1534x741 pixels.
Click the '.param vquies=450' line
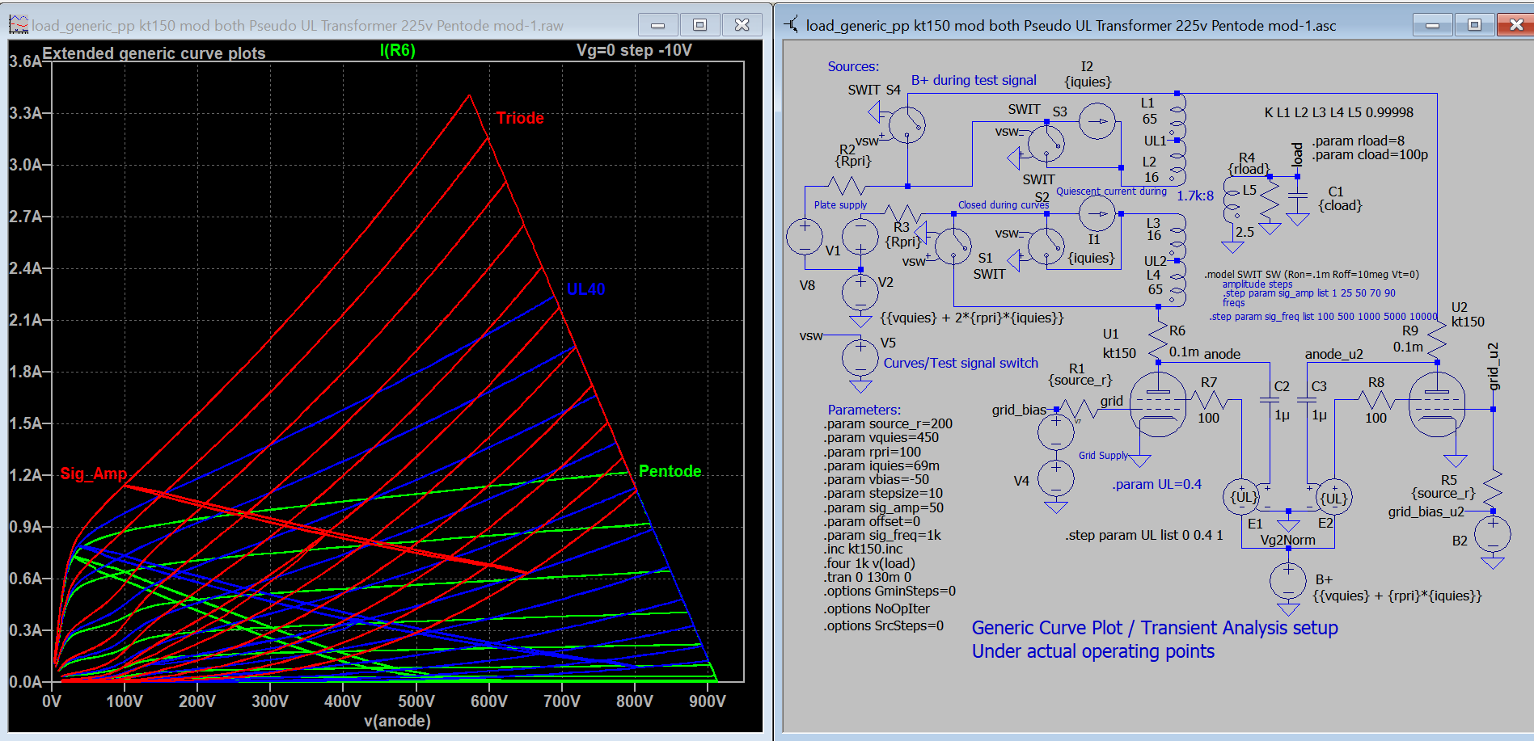(x=881, y=438)
